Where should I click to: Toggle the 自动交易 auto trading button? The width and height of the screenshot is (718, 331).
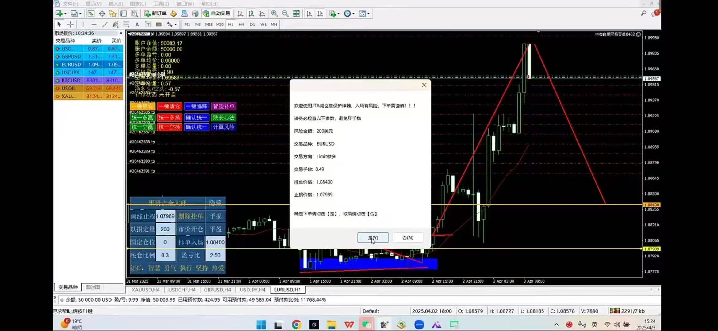pos(217,13)
